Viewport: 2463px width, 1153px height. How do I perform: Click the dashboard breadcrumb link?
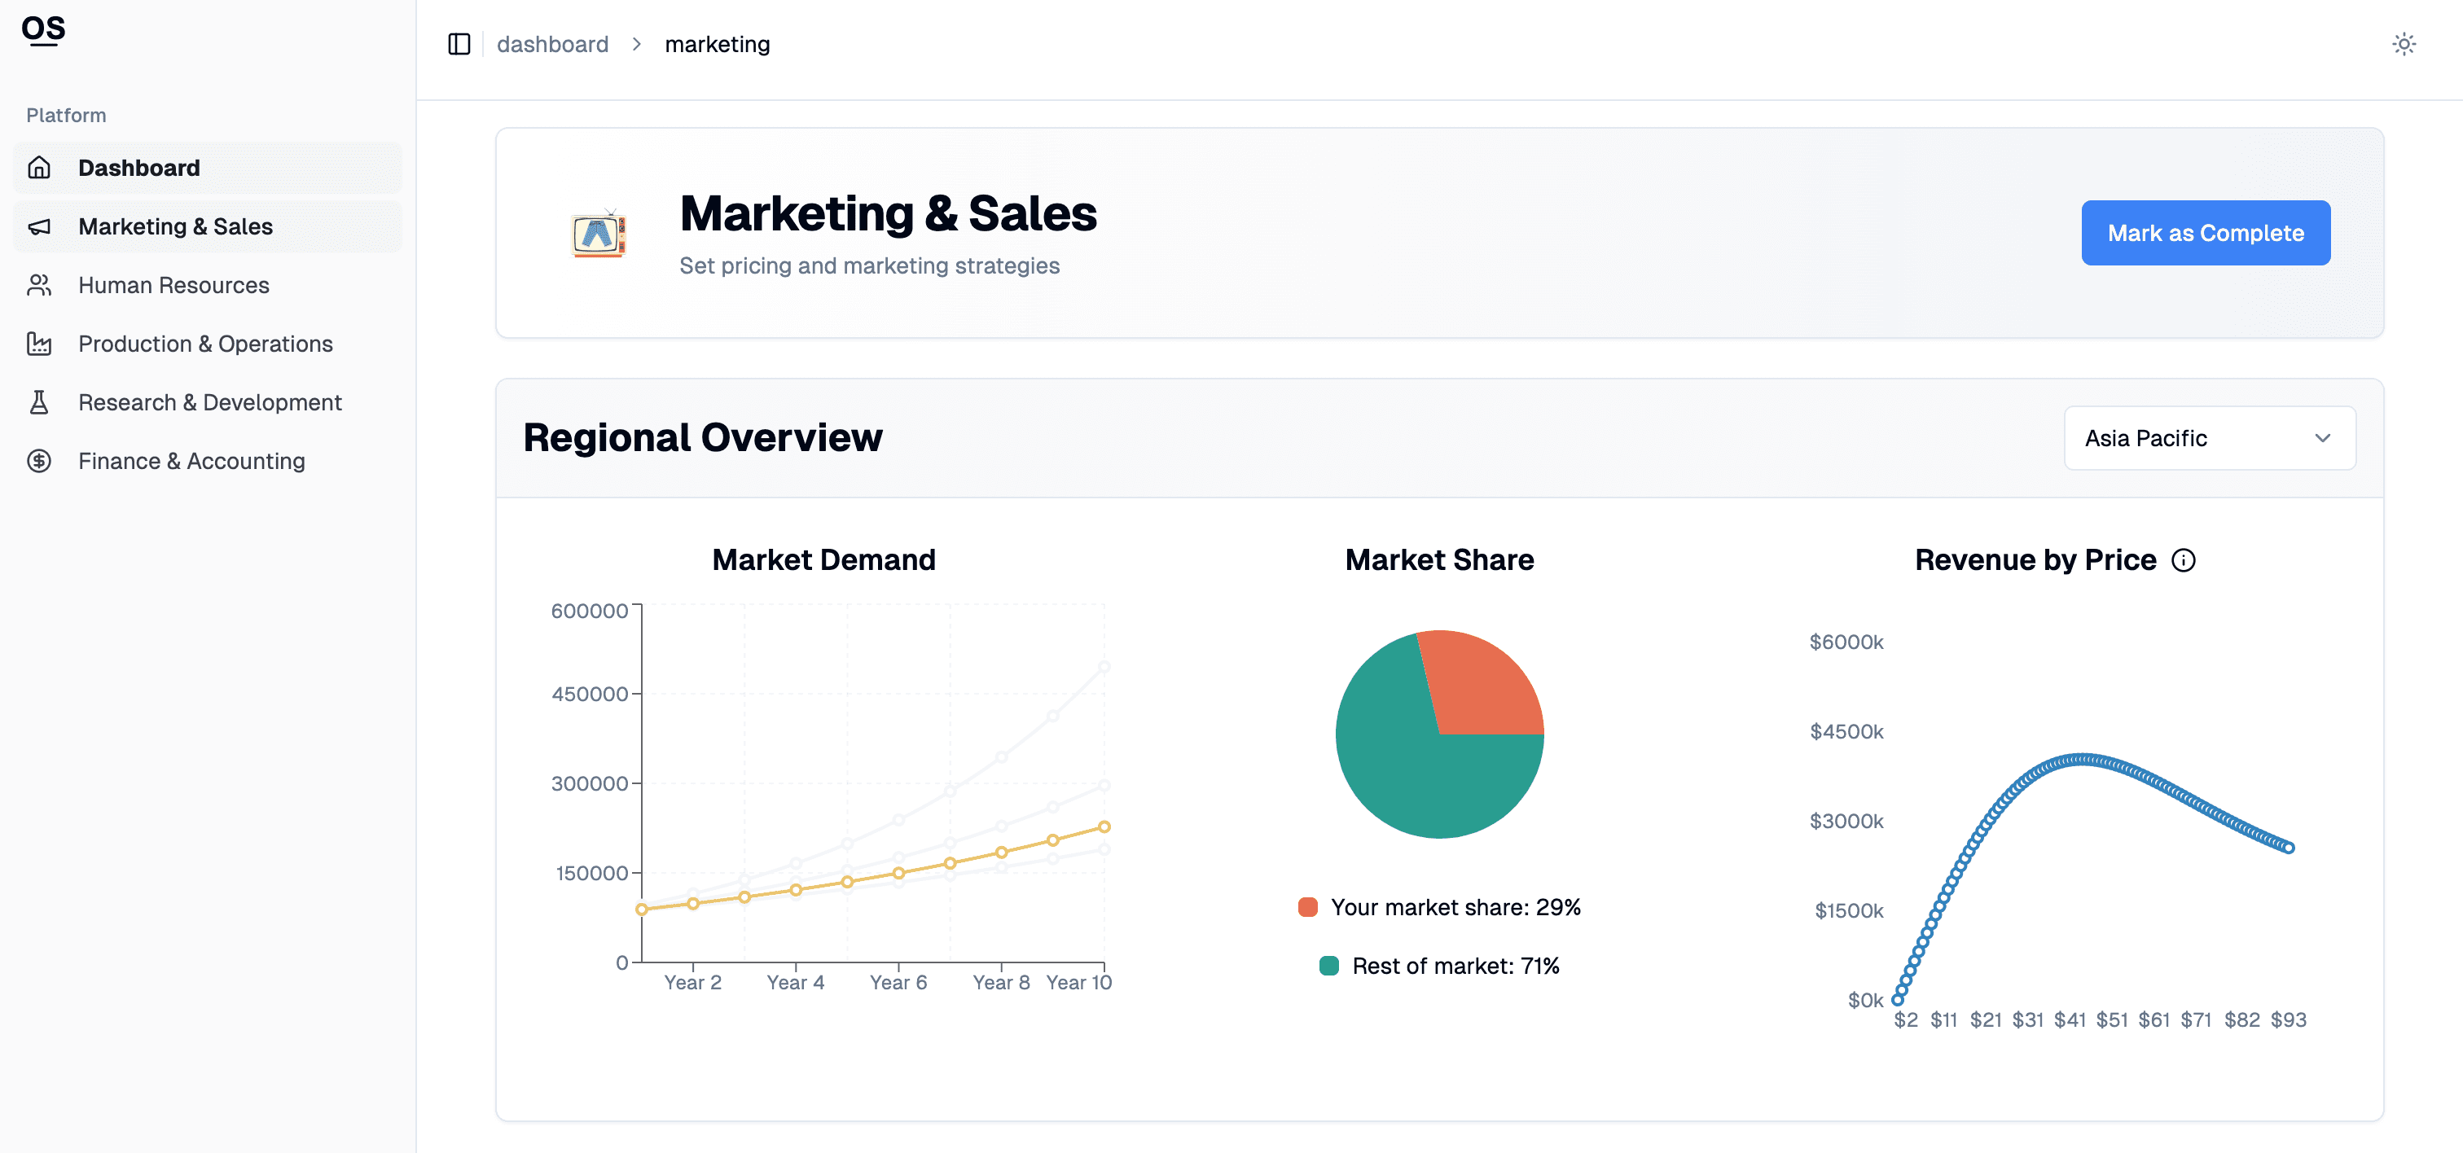pyautogui.click(x=553, y=44)
